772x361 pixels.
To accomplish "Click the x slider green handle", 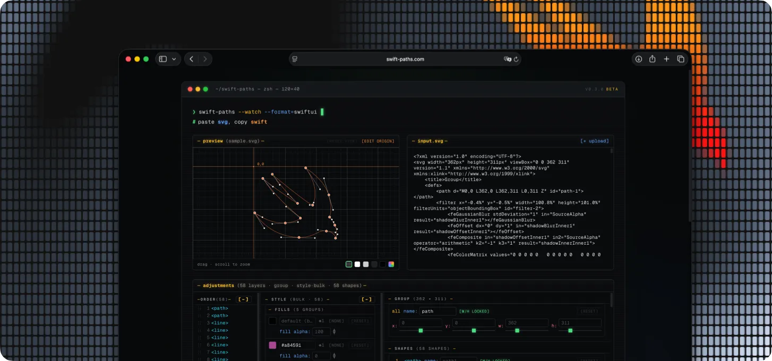I will pos(421,330).
